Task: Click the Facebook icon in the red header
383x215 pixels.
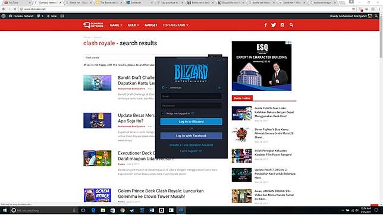Action: [x=265, y=25]
